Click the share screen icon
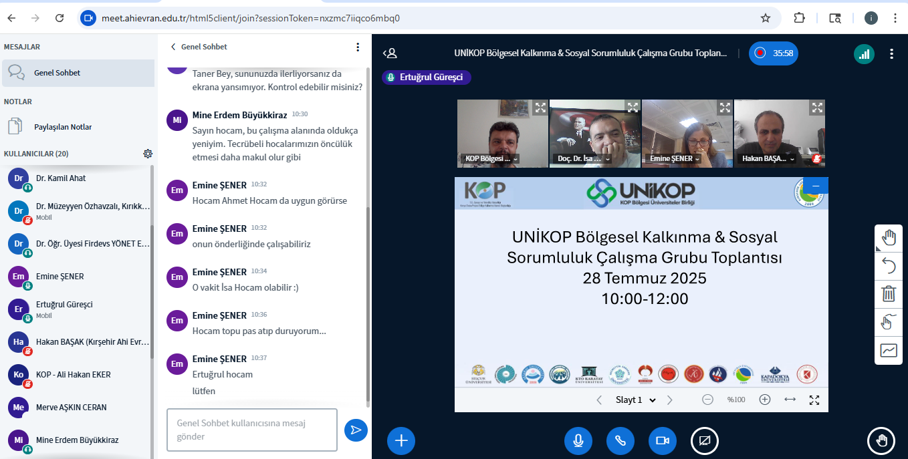Screen dimensions: 908x459 point(704,441)
